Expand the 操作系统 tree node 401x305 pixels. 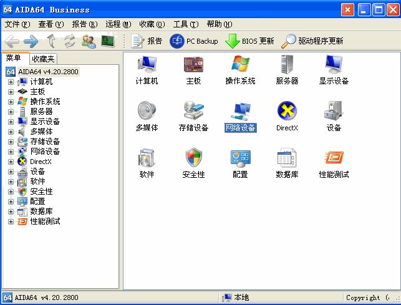11,102
